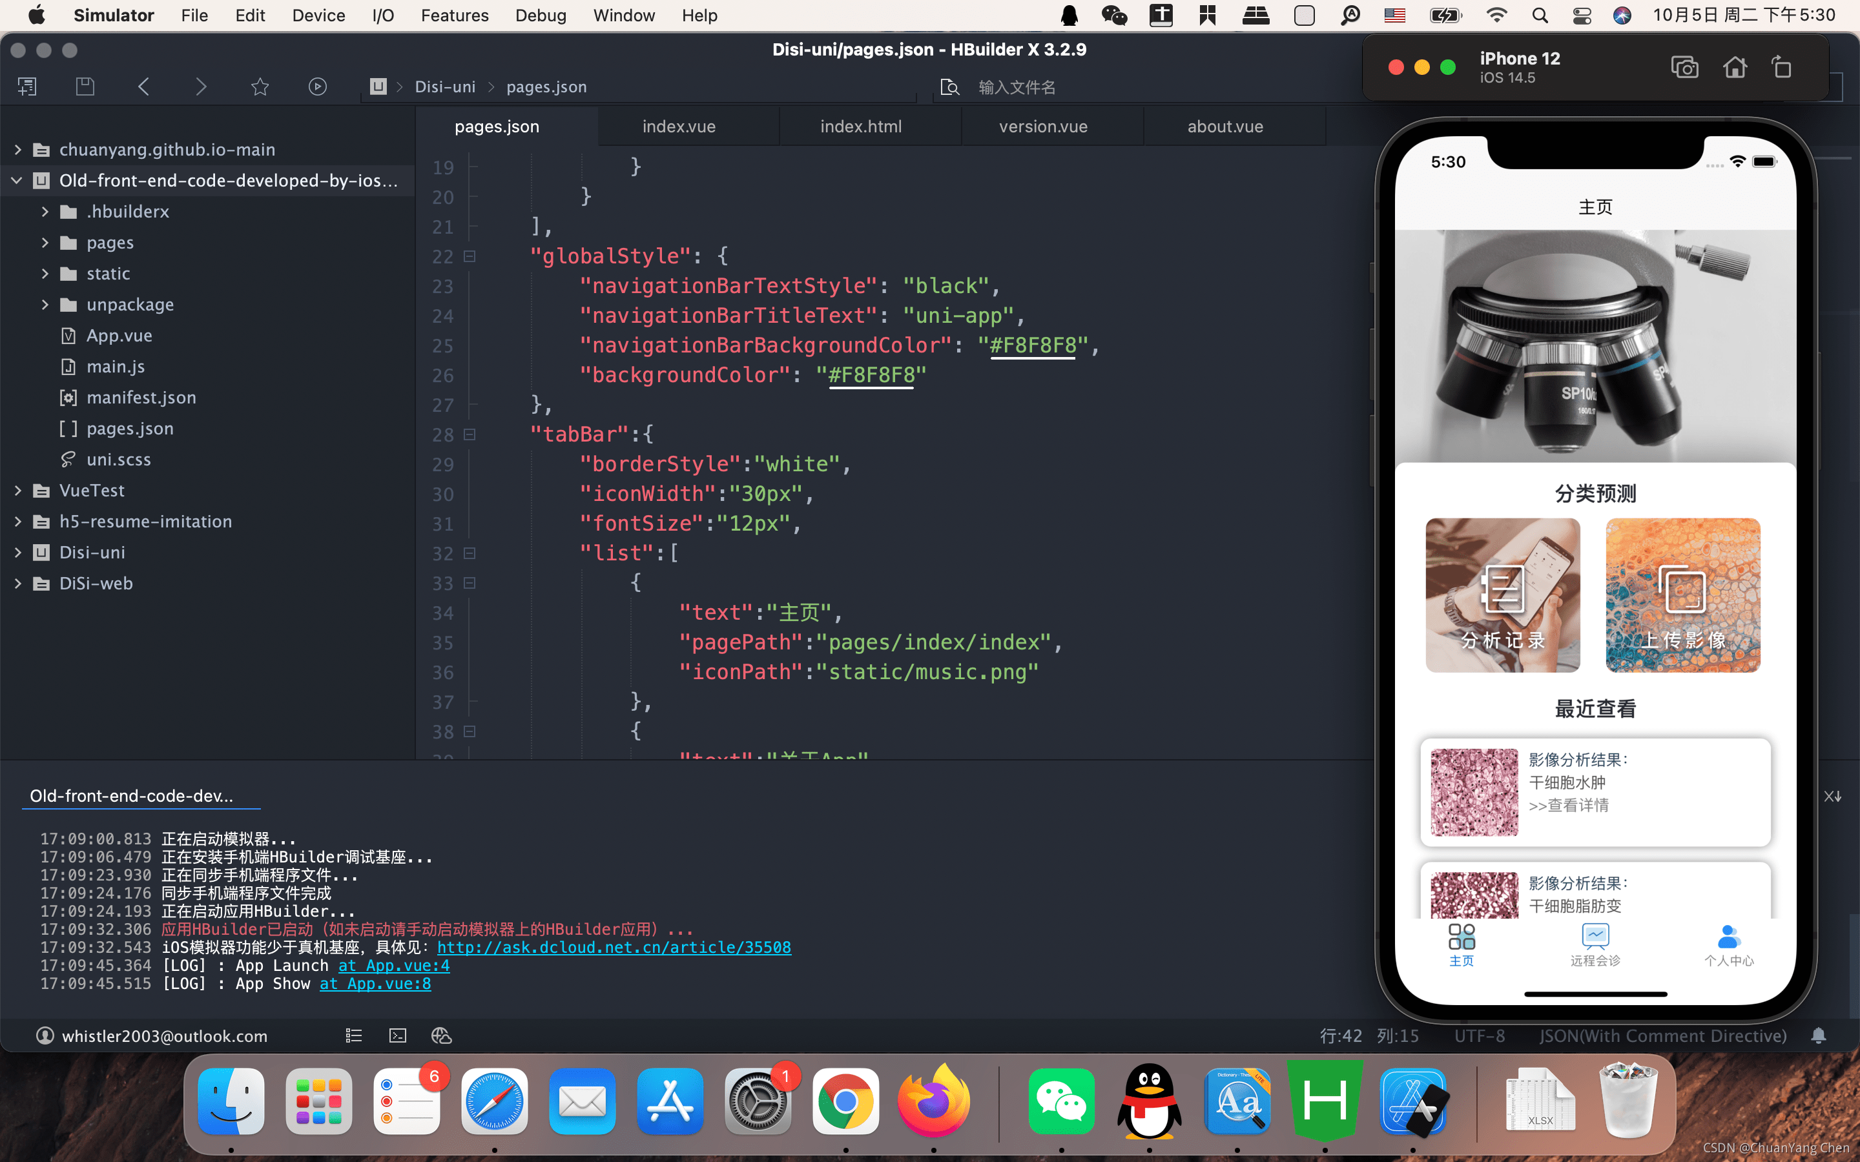
Task: Open manifest.json in the project tree
Action: pos(141,397)
